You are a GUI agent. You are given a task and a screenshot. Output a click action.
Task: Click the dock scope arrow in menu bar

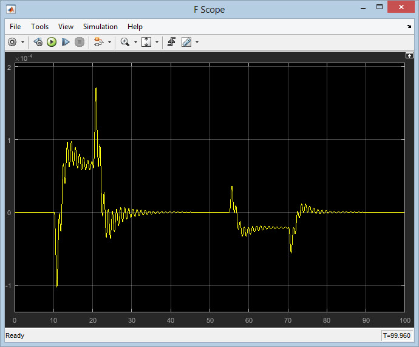click(x=409, y=26)
